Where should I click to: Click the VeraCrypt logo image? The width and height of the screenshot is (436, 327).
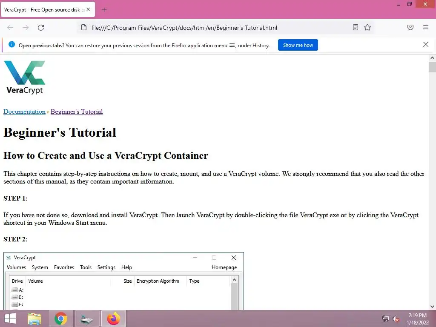click(24, 77)
